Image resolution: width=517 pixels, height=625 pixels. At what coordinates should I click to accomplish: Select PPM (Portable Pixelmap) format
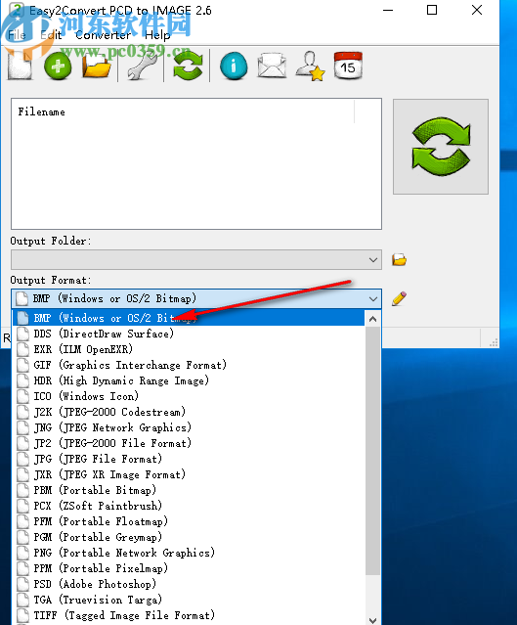(189, 568)
